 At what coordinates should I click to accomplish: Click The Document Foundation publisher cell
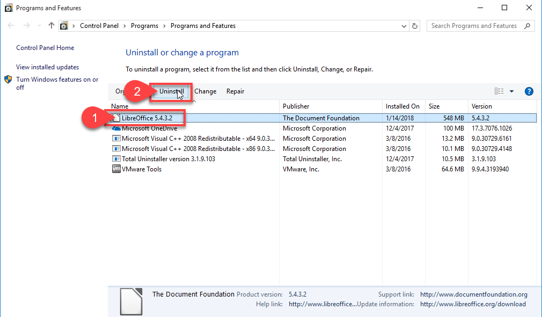[321, 118]
